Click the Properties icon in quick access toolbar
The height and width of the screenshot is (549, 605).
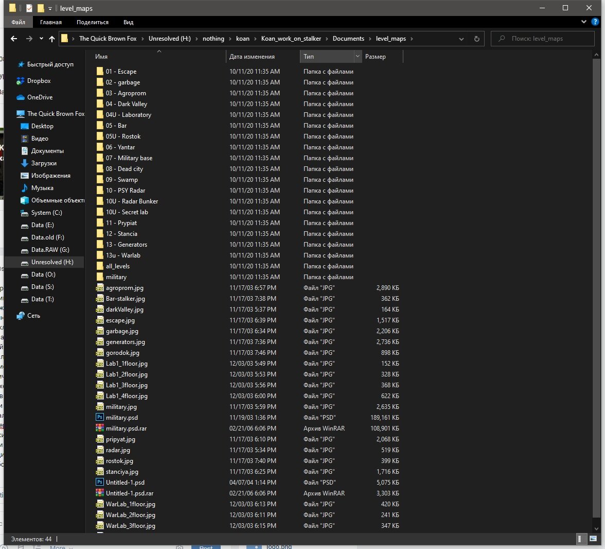point(29,8)
